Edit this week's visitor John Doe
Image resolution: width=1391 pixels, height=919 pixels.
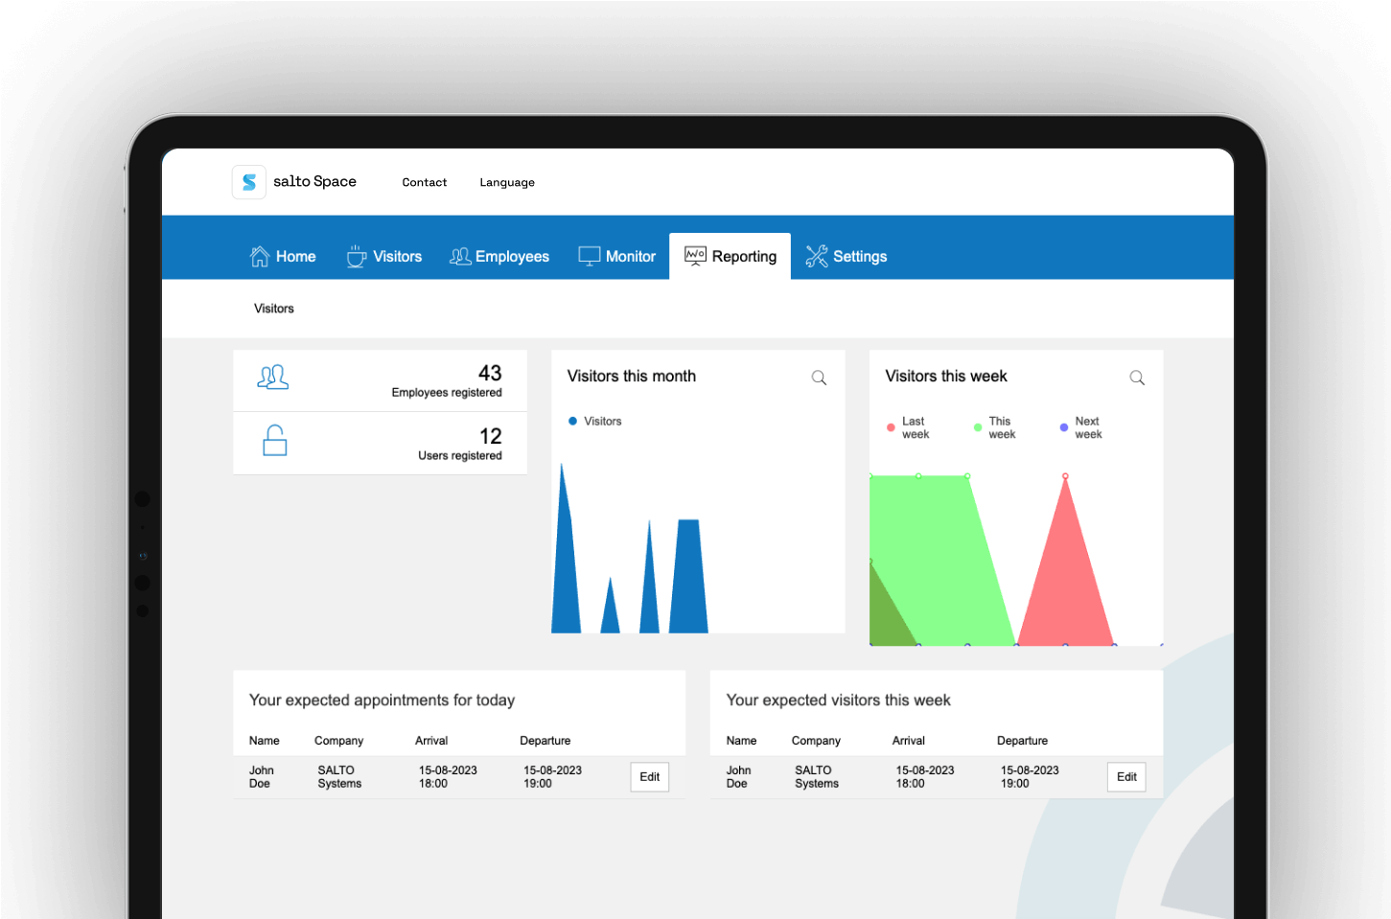1126,777
